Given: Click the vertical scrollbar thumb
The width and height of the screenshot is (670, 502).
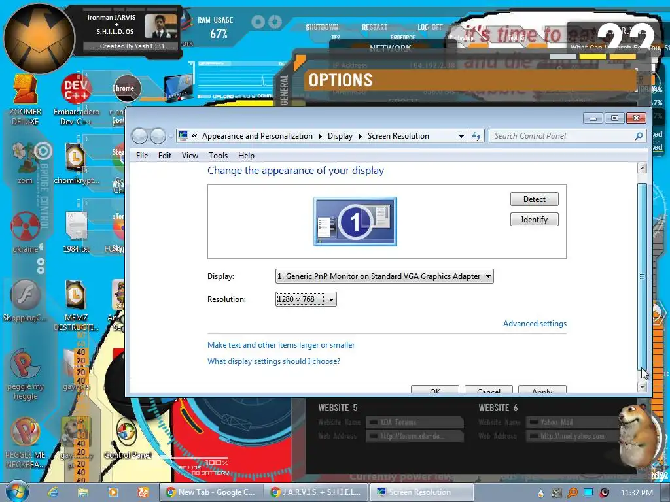Looking at the screenshot, I should (642, 276).
